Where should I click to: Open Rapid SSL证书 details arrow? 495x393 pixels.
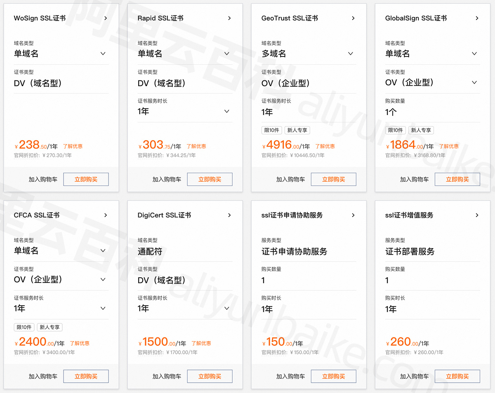coord(229,18)
